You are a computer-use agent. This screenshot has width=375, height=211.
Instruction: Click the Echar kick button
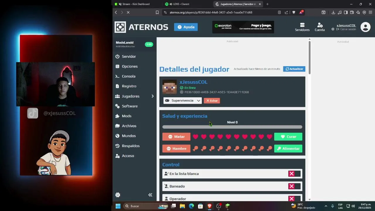coord(212,101)
